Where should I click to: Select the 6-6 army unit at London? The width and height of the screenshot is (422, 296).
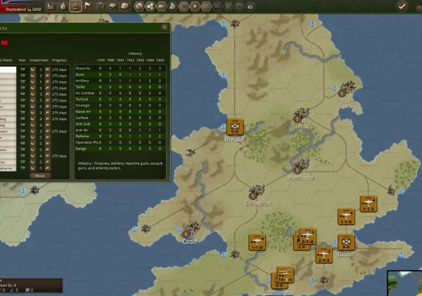[x=346, y=242]
